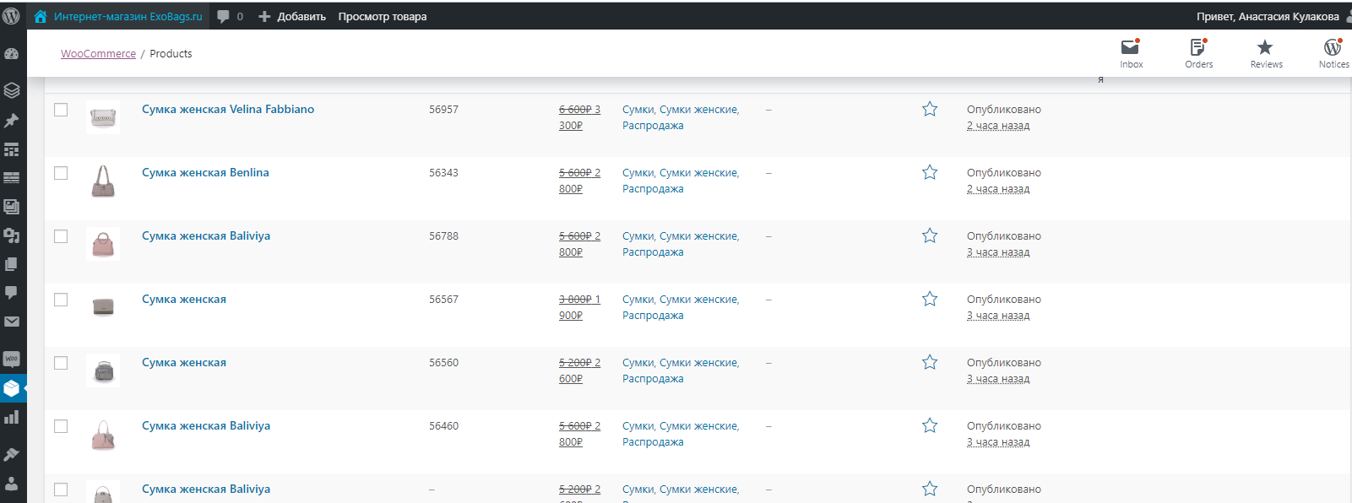Open the Orders document icon

pyautogui.click(x=1197, y=47)
